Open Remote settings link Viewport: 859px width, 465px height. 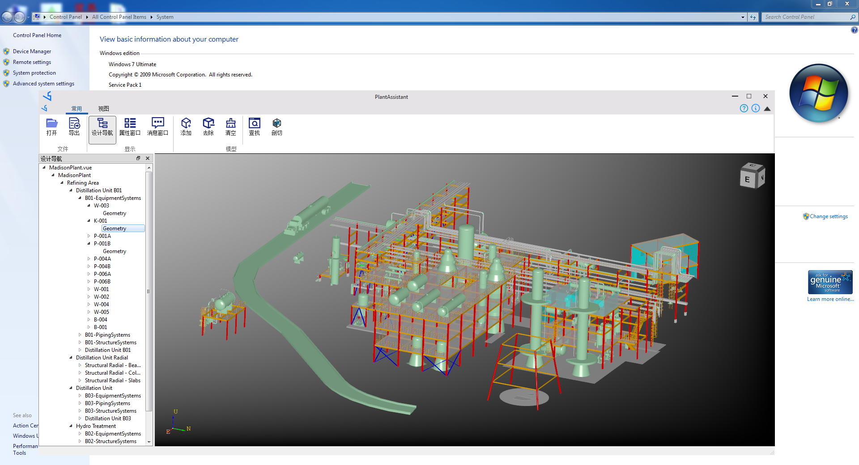pos(32,62)
